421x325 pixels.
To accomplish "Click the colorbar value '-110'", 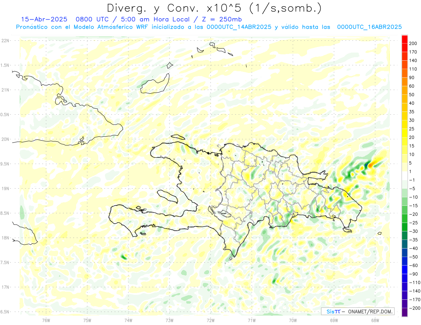I will coord(414,283).
